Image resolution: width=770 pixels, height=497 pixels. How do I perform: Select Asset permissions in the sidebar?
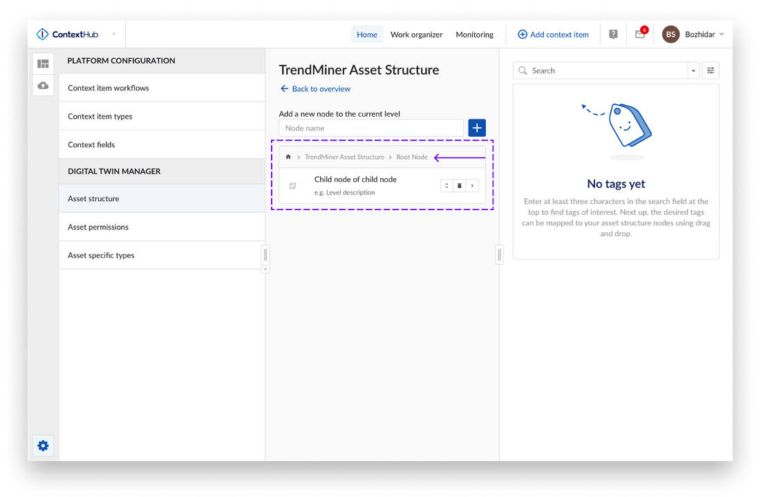point(98,227)
